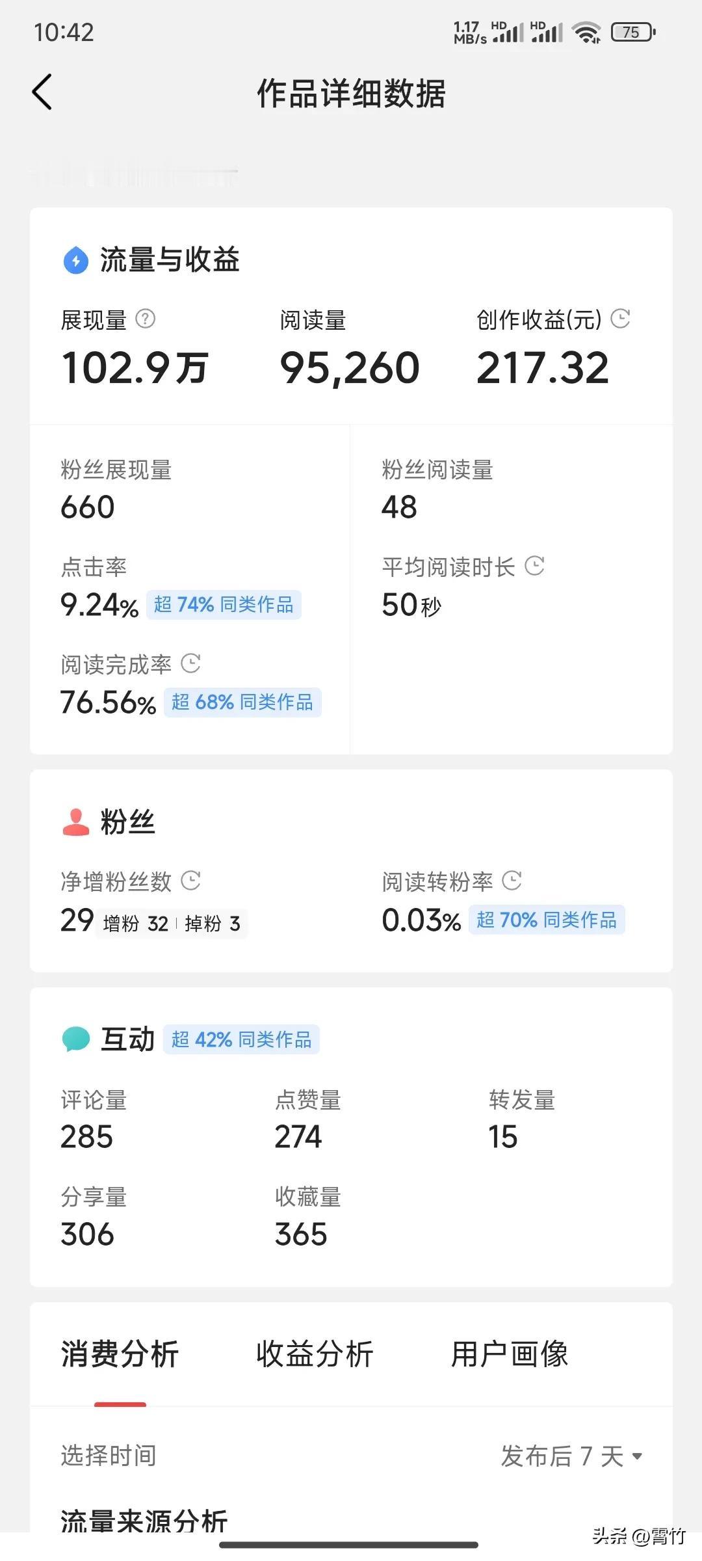Tap clock icon beside 净增粉丝数

pos(190,880)
